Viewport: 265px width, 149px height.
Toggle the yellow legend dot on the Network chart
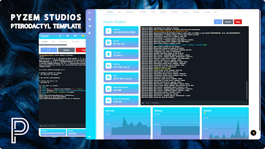tap(205, 113)
